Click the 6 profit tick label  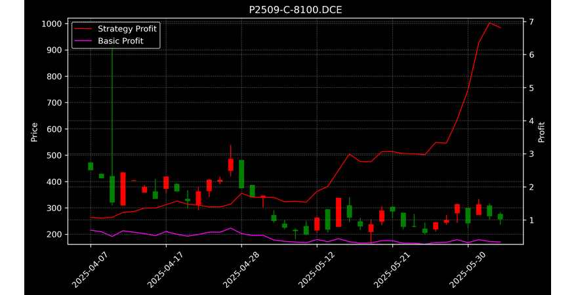[531, 54]
